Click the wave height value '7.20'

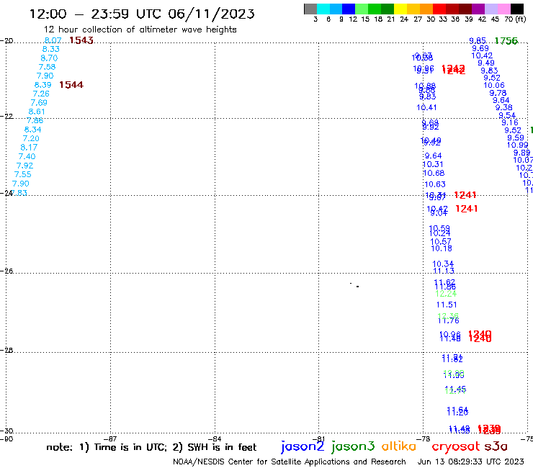click(x=31, y=139)
